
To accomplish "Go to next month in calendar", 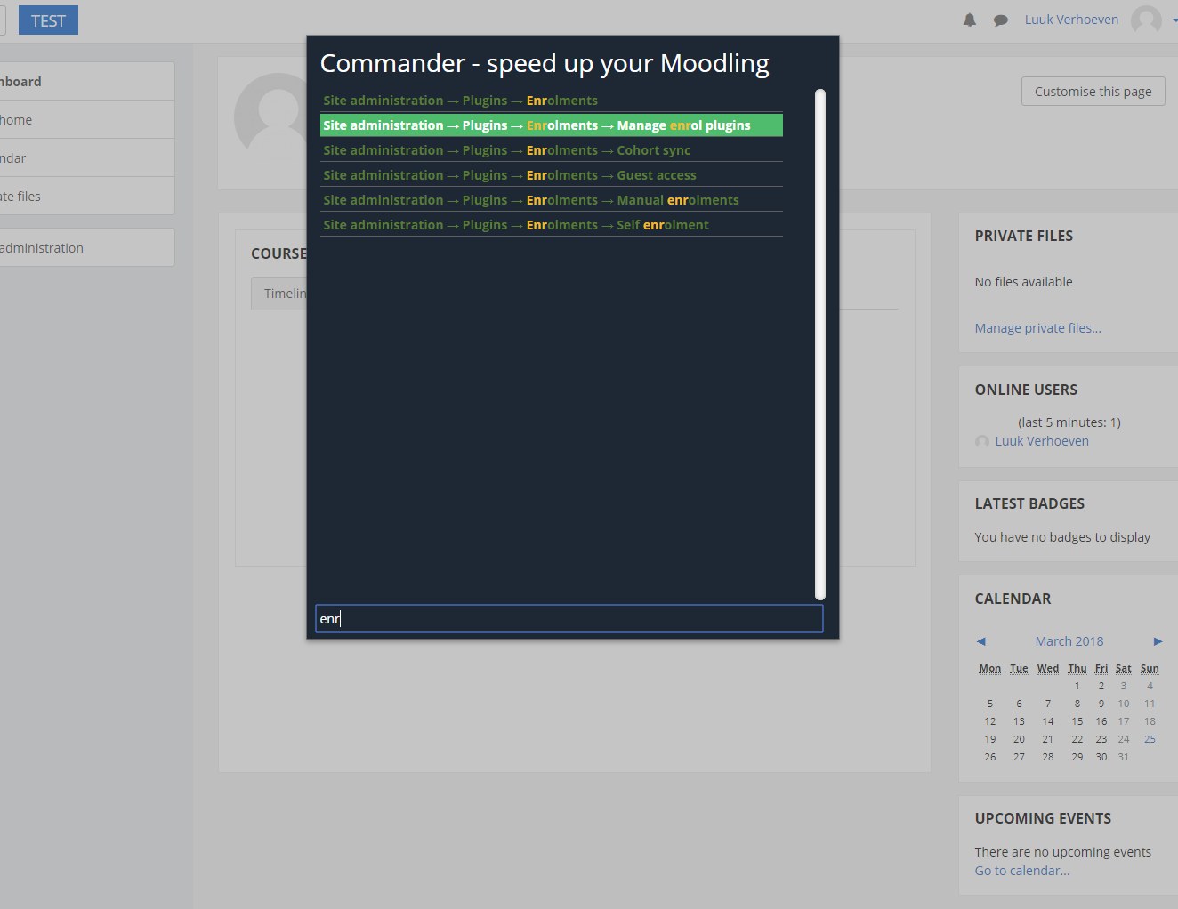I will [1158, 641].
